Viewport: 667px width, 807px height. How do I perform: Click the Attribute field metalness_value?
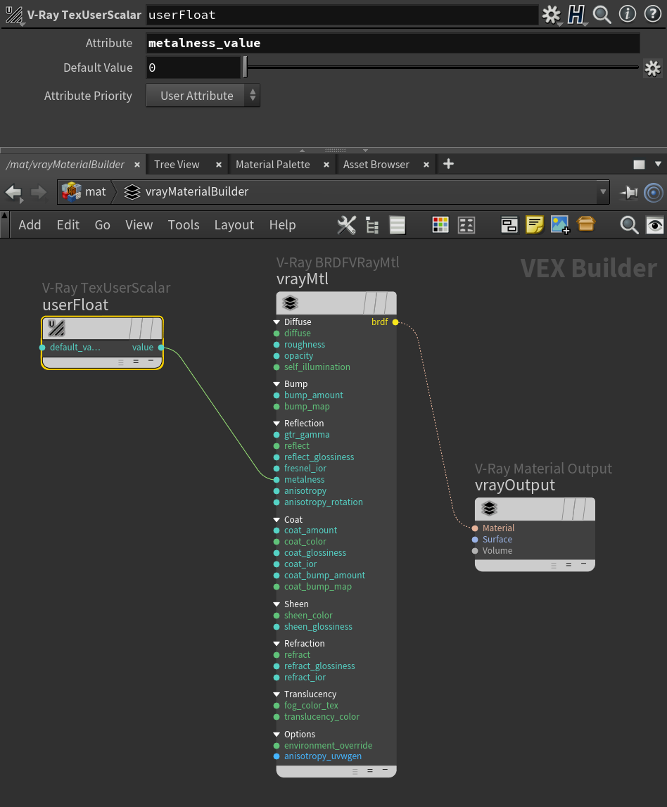tap(393, 43)
